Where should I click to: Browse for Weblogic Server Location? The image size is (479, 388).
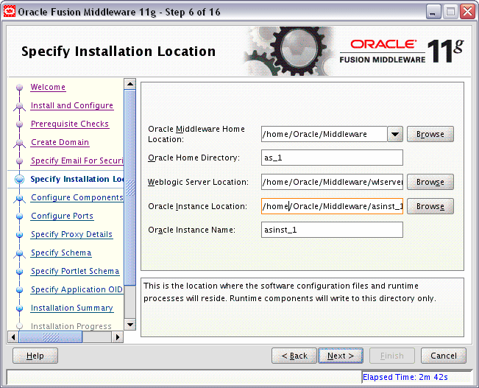click(x=430, y=182)
